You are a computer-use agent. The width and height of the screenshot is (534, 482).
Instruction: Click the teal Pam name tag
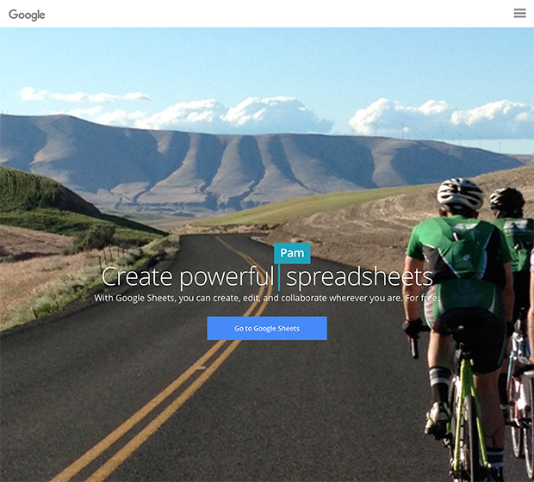point(292,253)
